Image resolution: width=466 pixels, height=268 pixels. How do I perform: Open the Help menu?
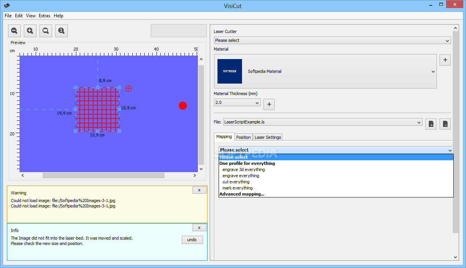pos(58,16)
